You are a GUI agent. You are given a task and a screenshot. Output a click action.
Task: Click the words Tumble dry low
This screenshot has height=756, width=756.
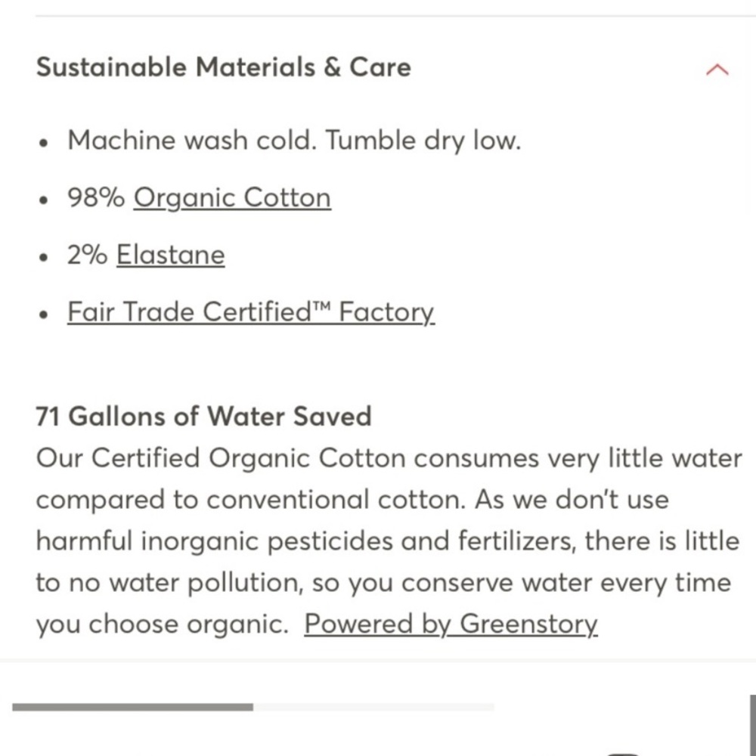pyautogui.click(x=423, y=141)
